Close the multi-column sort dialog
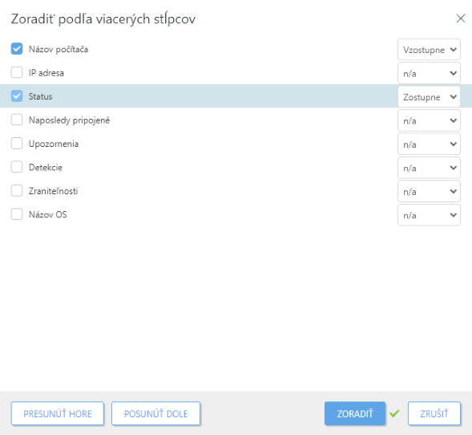The width and height of the screenshot is (472, 435). click(461, 18)
